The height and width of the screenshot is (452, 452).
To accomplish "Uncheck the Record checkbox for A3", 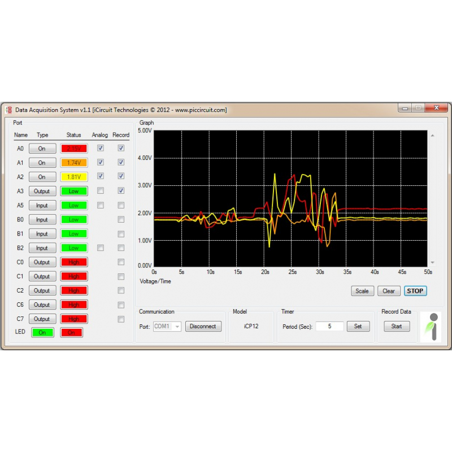I will pos(121,190).
